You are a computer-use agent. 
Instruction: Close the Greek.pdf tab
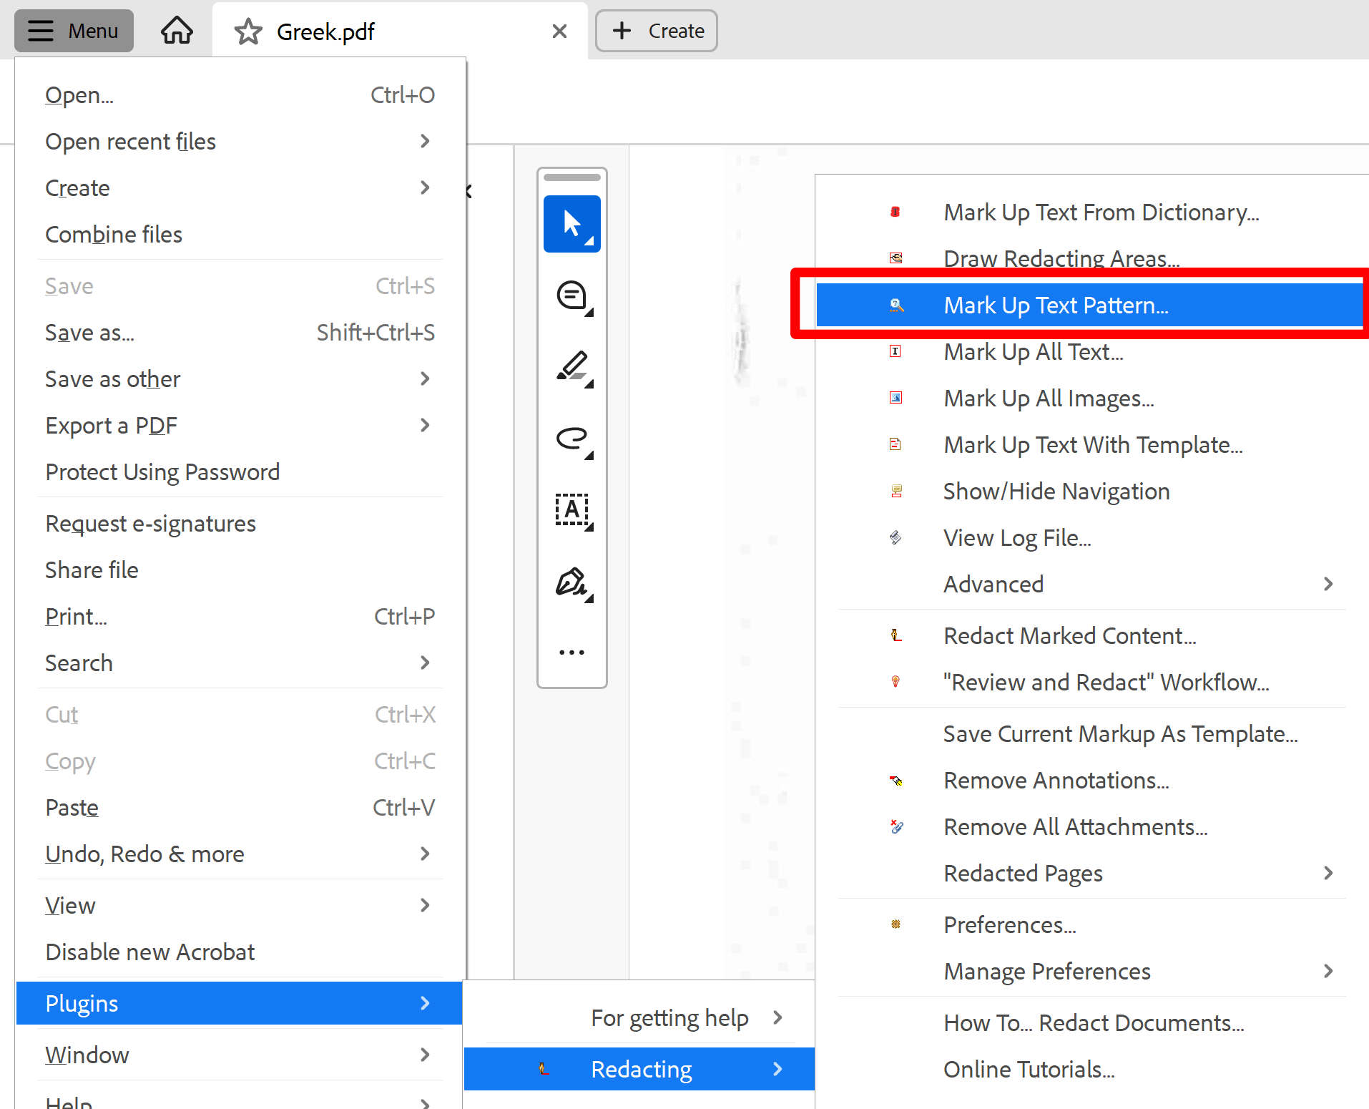tap(559, 31)
